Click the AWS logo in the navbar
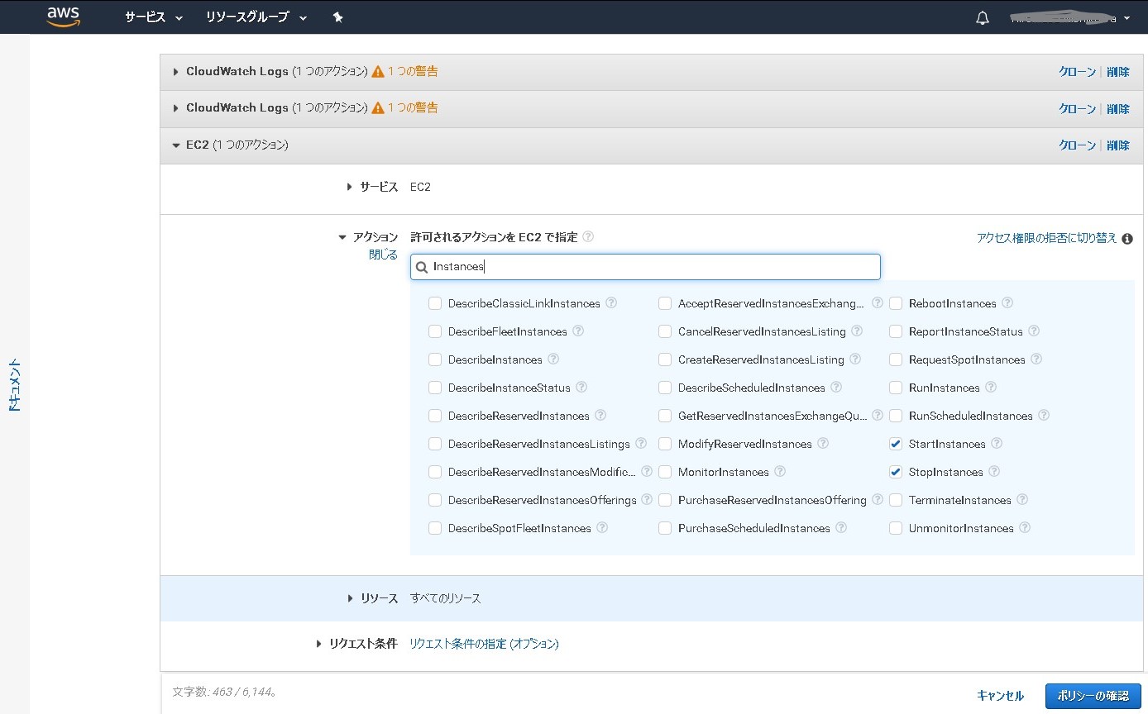Viewport: 1148px width, 714px height. tap(64, 17)
